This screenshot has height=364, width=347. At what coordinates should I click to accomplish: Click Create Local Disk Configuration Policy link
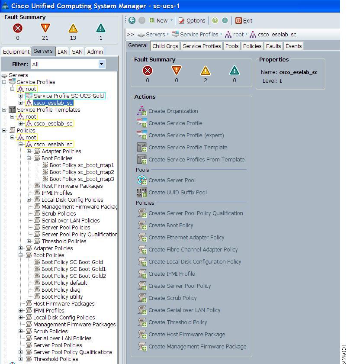[x=195, y=261]
